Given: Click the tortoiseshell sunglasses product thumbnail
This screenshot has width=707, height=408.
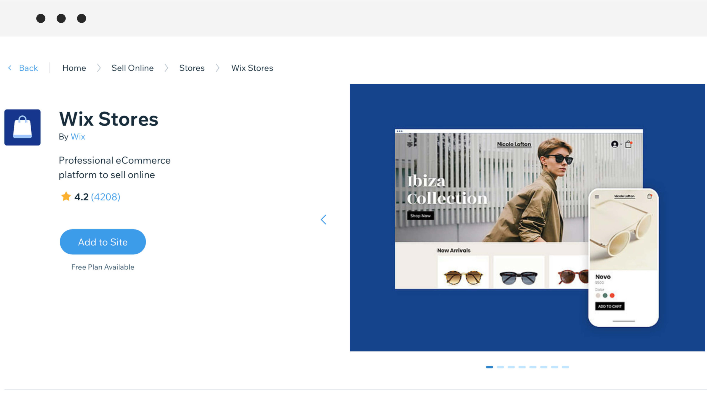Looking at the screenshot, I should coord(463,272).
